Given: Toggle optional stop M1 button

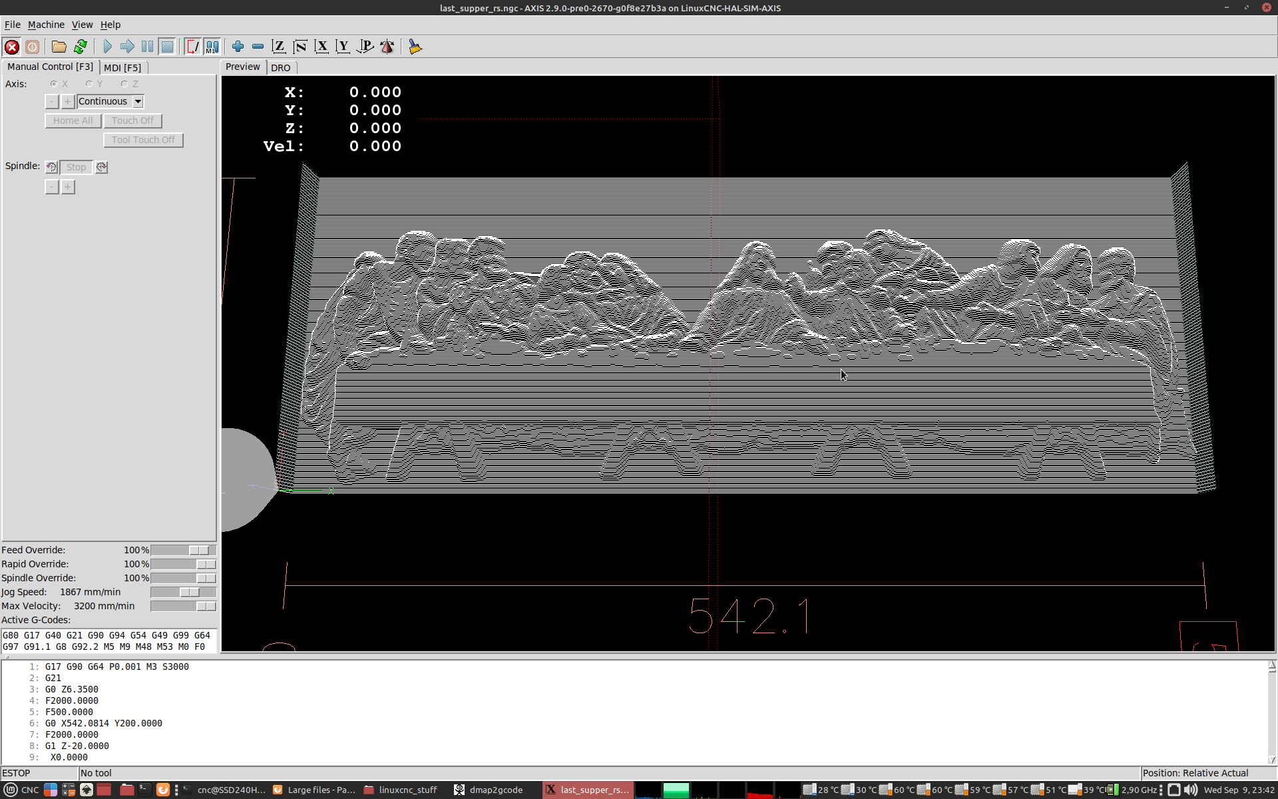Looking at the screenshot, I should (x=212, y=47).
